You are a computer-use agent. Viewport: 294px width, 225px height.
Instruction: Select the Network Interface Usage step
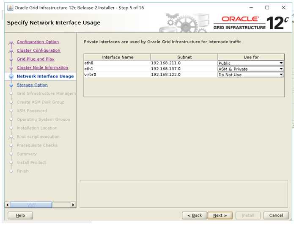(45, 76)
